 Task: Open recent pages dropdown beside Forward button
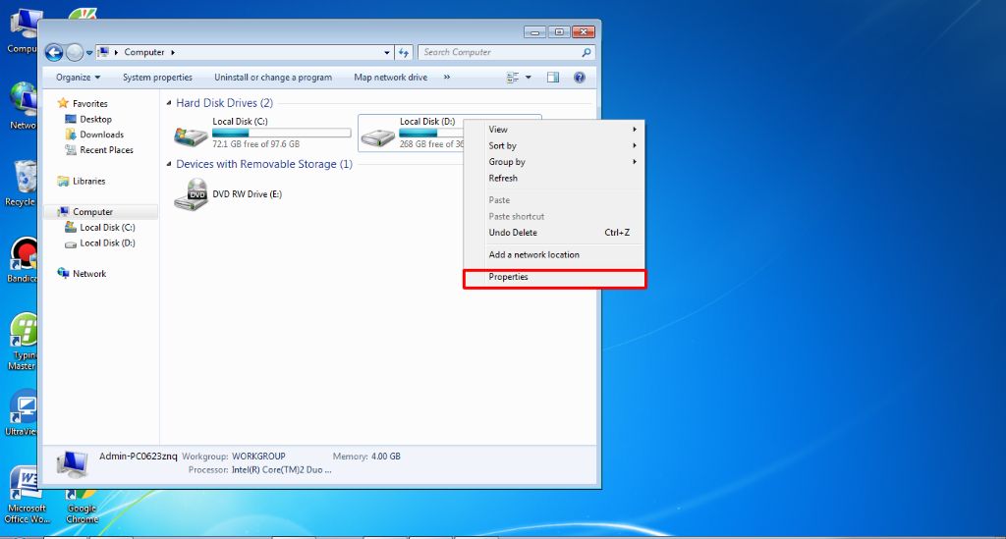tap(89, 53)
